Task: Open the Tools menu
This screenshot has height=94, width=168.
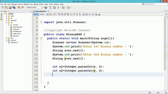Action: [x=51, y=4]
